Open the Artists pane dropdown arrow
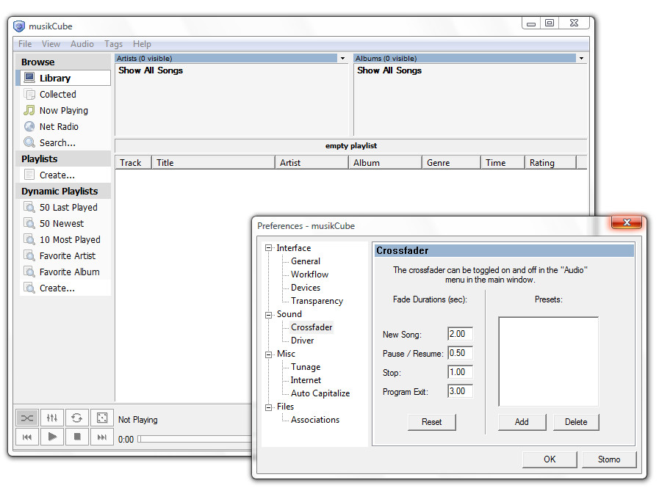Image resolution: width=659 pixels, height=491 pixels. pyautogui.click(x=343, y=59)
